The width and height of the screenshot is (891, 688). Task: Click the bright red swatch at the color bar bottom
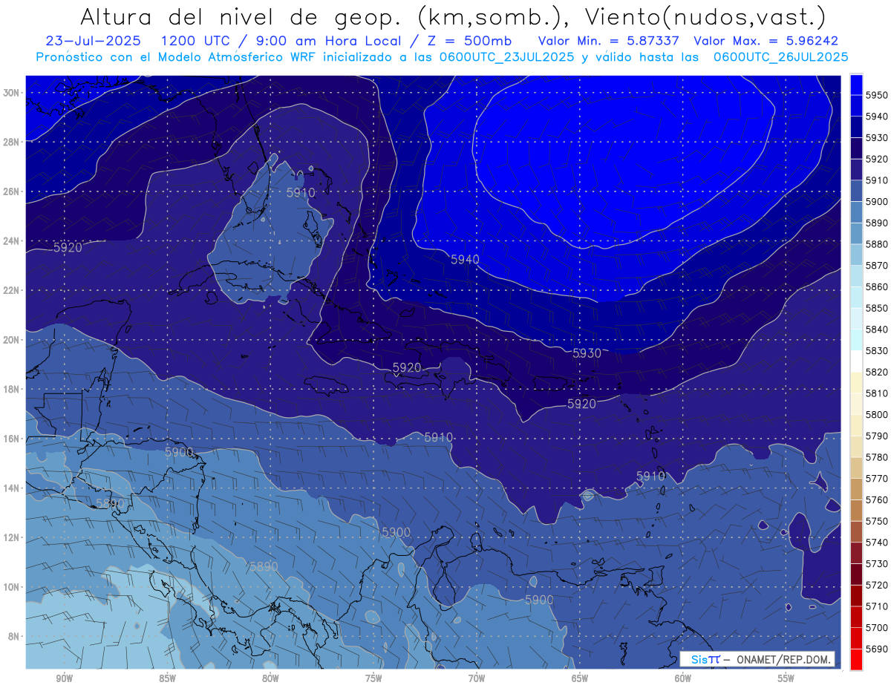(856, 659)
